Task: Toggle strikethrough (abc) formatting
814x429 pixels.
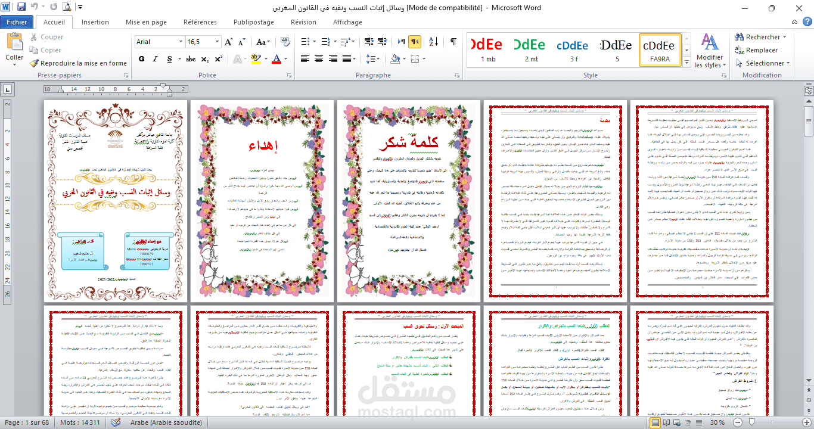Action: [x=191, y=59]
